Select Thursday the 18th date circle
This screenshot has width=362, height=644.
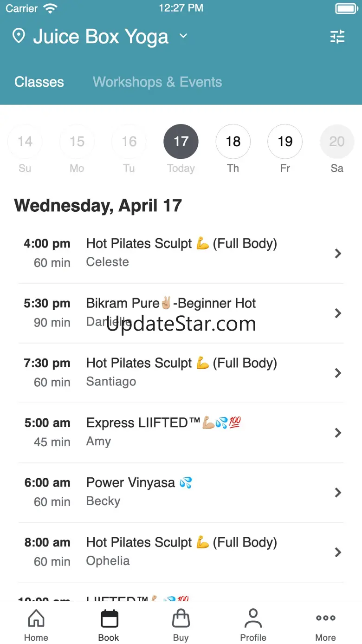tap(233, 142)
